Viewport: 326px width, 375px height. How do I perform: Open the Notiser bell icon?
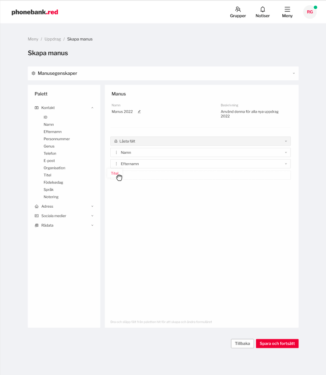coord(263,9)
